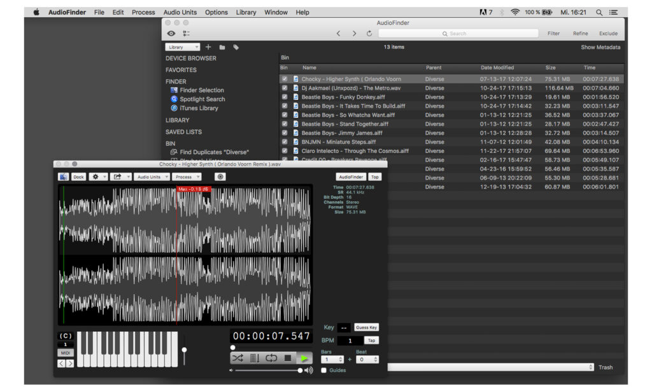The height and width of the screenshot is (391, 652).
Task: Click the BPM value field
Action: pyautogui.click(x=350, y=341)
